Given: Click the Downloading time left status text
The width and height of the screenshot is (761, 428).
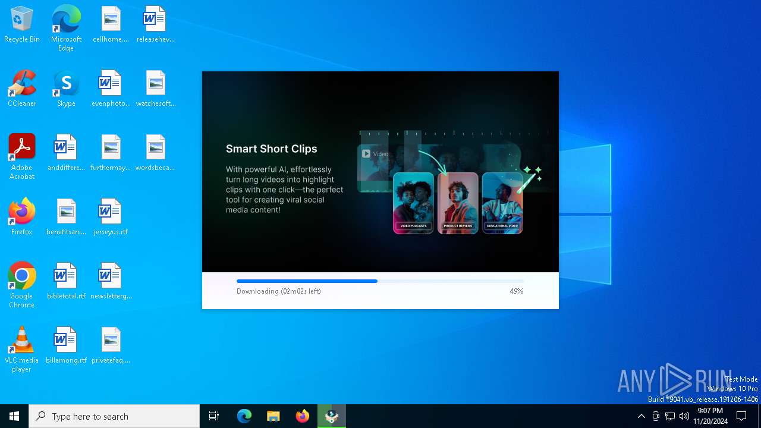Looking at the screenshot, I should coord(279,291).
